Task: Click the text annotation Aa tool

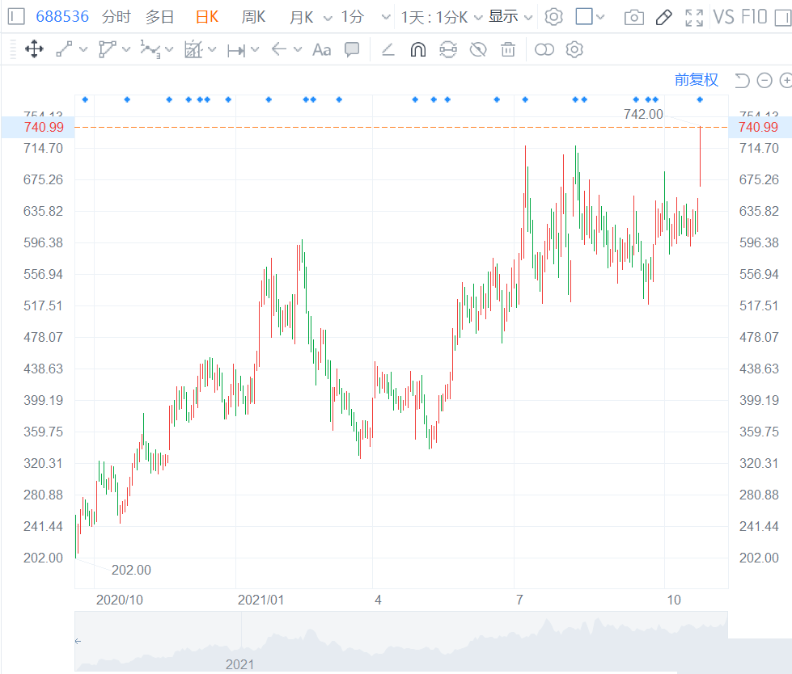Action: click(x=321, y=50)
